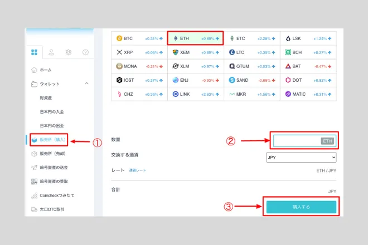
Task: Open 日本円の出金 menu item
Action: pos(52,126)
